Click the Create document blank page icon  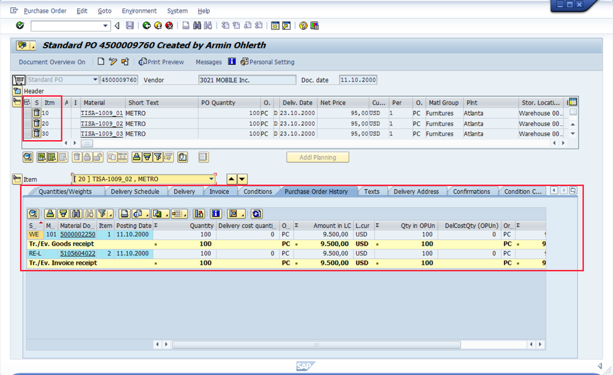pyautogui.click(x=101, y=61)
